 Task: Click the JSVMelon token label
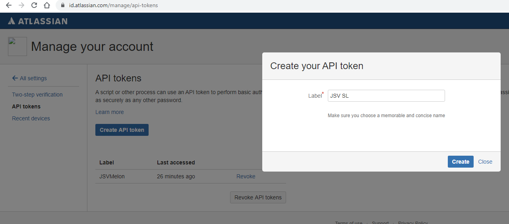112,176
